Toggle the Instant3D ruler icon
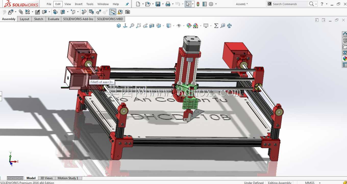Image resolution: width=347 pixels, height=184 pixels. pyautogui.click(x=113, y=12)
